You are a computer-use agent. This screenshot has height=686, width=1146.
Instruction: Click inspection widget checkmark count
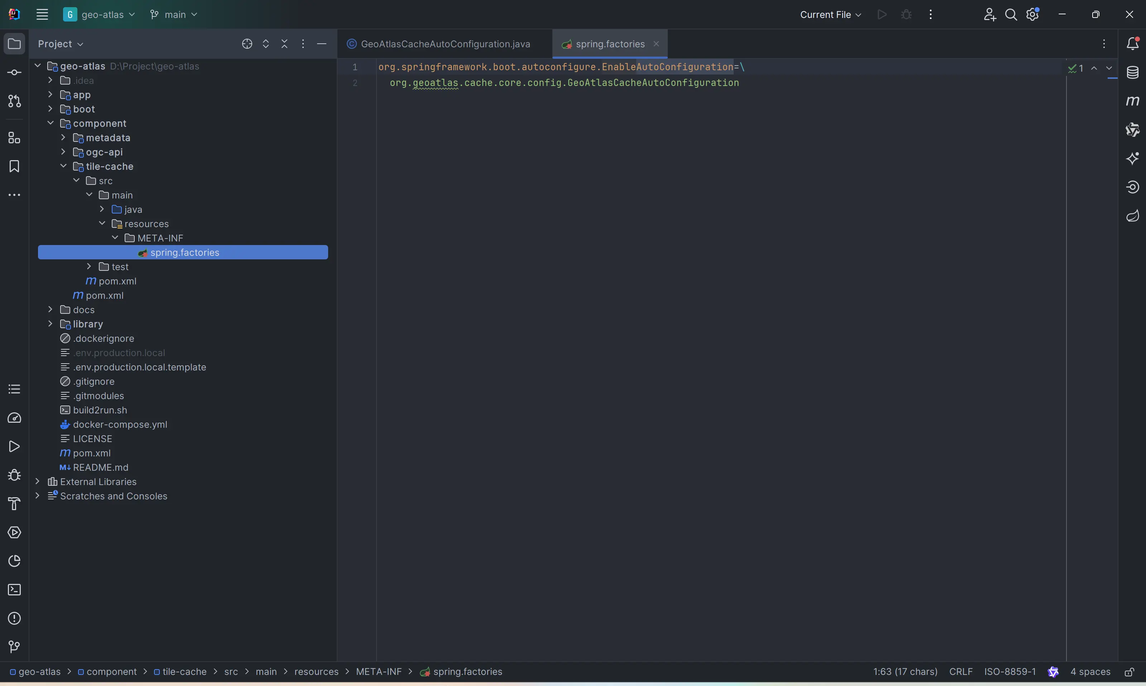click(x=1076, y=68)
